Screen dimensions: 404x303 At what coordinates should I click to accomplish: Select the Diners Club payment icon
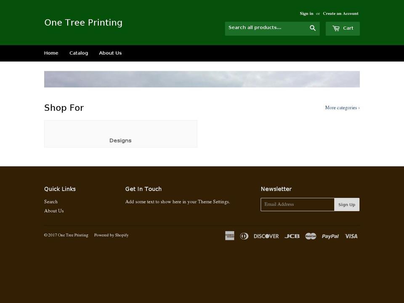(245, 236)
